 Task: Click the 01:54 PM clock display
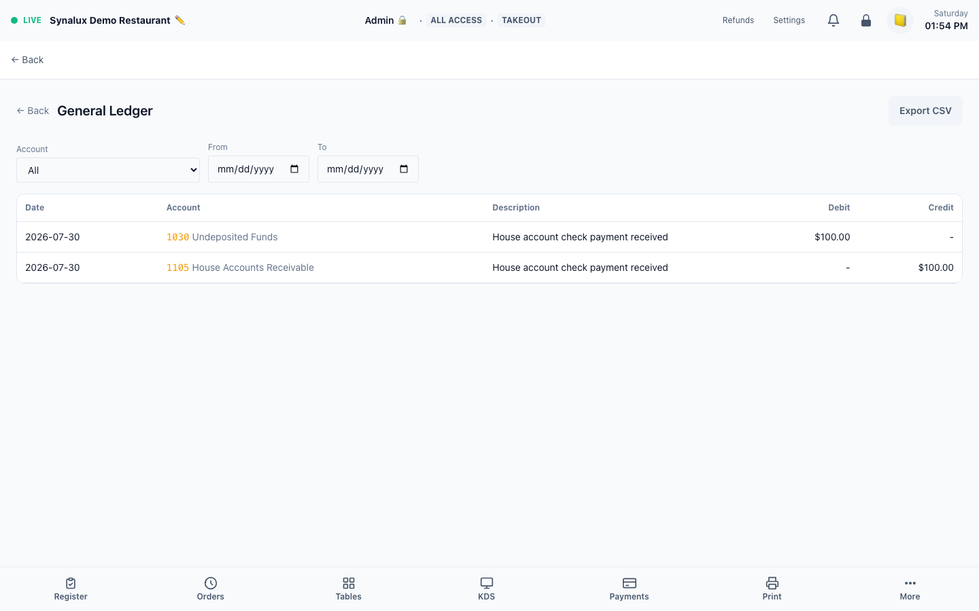[946, 26]
